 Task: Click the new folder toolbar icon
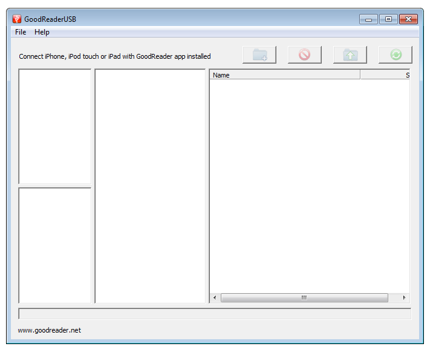[259, 55]
